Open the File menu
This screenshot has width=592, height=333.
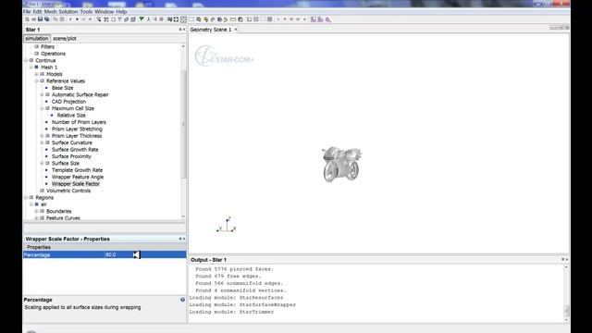[27, 12]
